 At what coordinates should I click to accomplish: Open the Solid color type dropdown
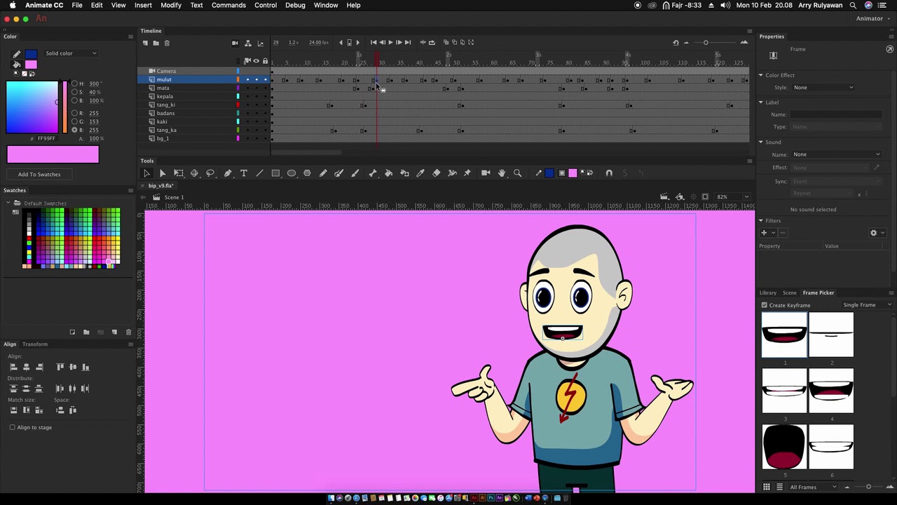coord(71,53)
